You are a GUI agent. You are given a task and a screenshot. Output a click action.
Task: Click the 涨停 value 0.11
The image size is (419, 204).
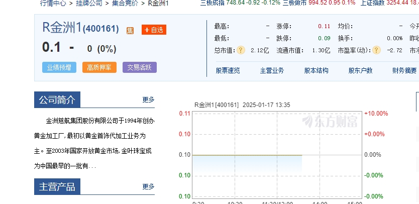324,27
